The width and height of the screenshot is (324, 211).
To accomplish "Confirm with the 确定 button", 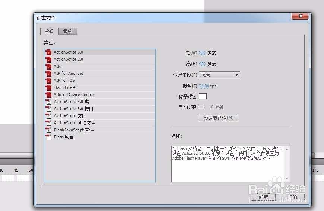I will click(x=263, y=197).
